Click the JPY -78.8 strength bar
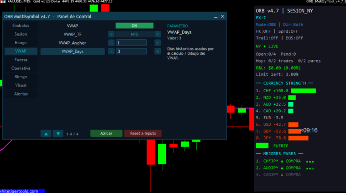 (x=298, y=138)
